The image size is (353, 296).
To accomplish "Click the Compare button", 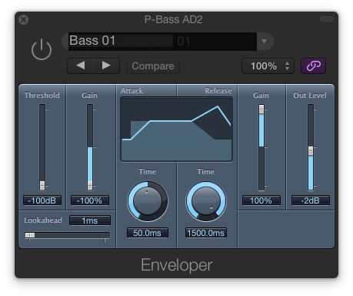I will (x=153, y=66).
